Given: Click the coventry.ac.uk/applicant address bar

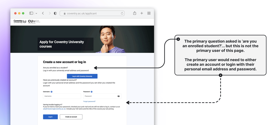Looking at the screenshot, I should click(x=92, y=13).
